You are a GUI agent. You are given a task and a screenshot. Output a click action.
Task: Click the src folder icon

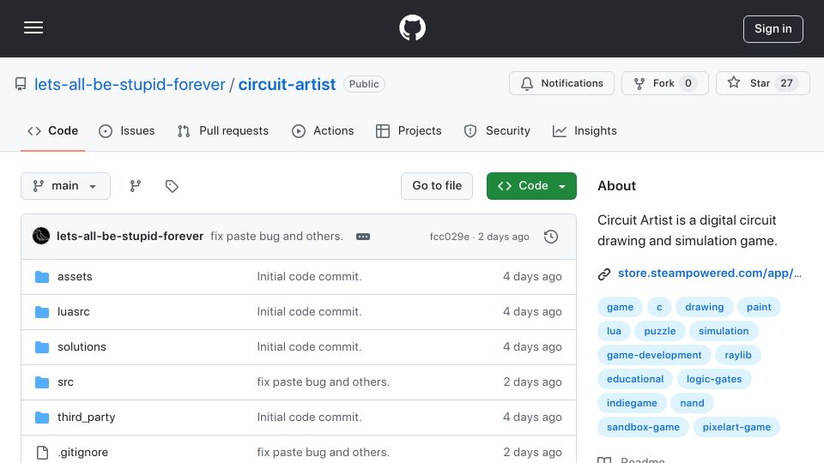tap(42, 382)
